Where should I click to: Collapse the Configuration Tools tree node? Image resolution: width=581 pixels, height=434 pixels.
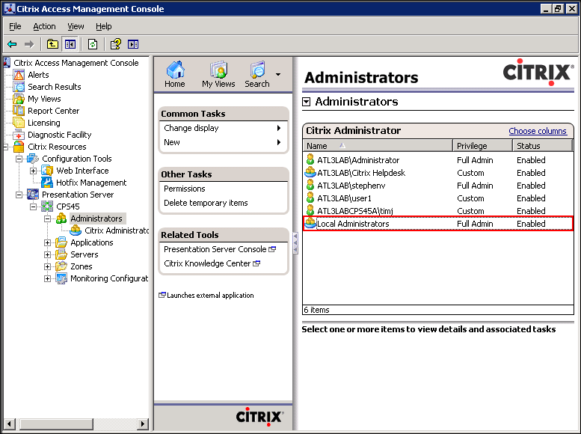tap(19, 159)
